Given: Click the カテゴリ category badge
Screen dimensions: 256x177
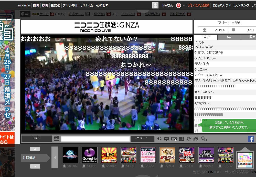Looking at the screenshot, I should (x=35, y=14).
